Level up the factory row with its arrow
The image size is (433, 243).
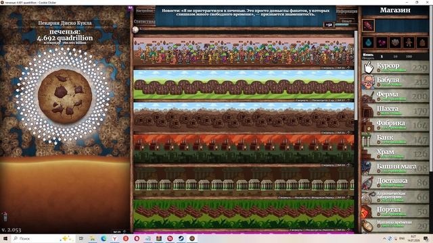tap(349, 165)
